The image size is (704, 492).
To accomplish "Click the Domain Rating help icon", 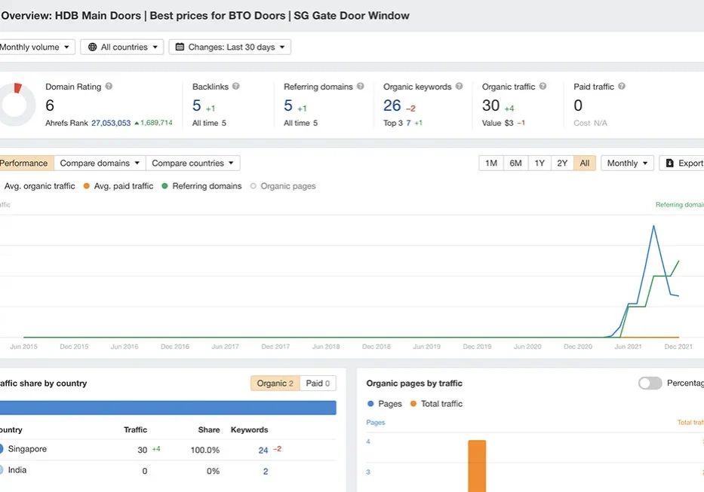I will tap(109, 87).
